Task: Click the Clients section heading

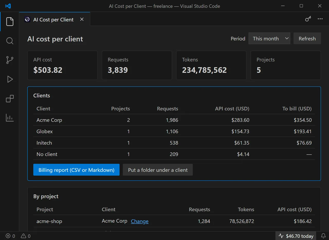Action: coord(42,96)
